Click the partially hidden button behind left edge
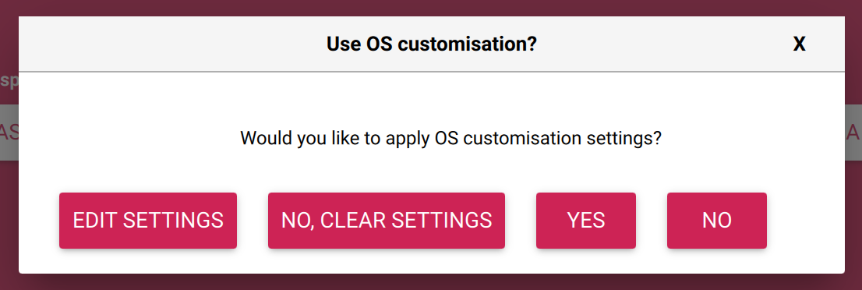Image resolution: width=862 pixels, height=290 pixels. coord(9,133)
